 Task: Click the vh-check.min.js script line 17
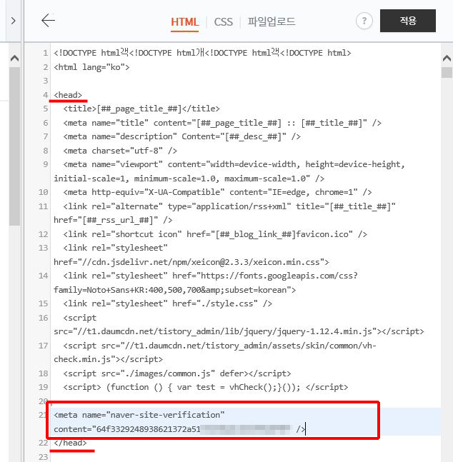click(220, 346)
